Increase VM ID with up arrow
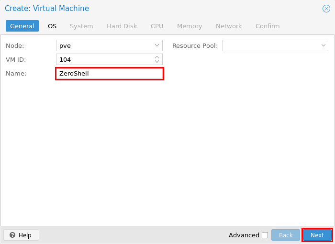The image size is (335, 244). pyautogui.click(x=157, y=57)
